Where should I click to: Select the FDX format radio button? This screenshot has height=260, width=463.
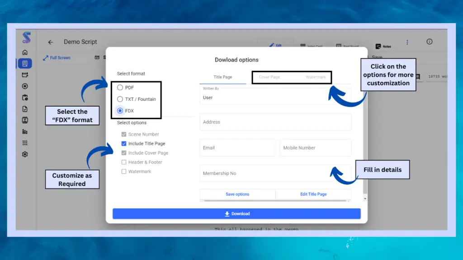coord(120,111)
